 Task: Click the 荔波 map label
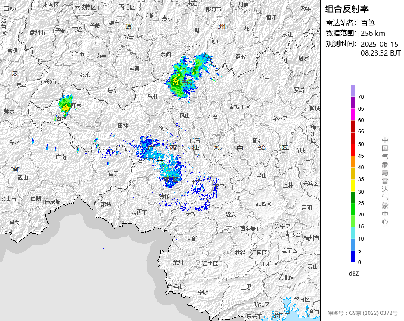point(240,56)
